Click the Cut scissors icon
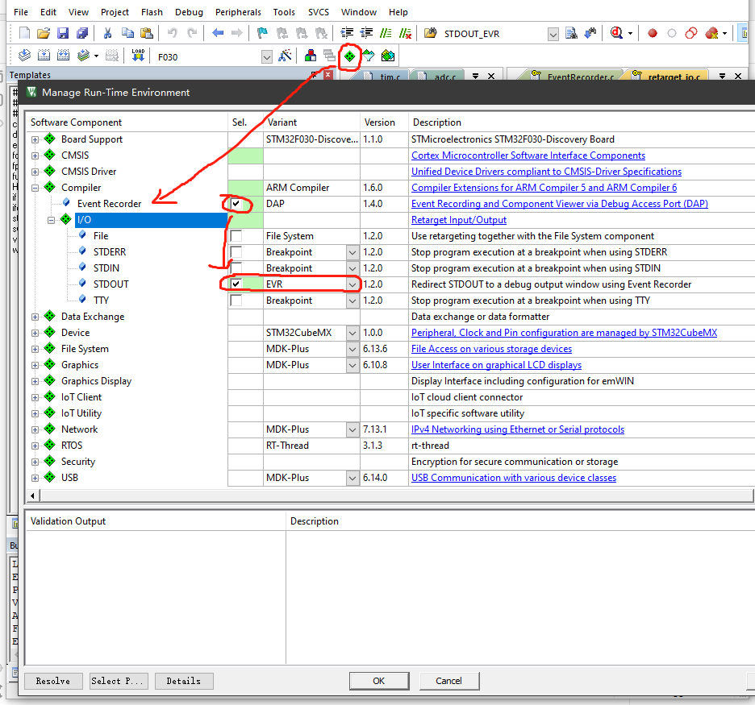The height and width of the screenshot is (705, 755). pyautogui.click(x=108, y=33)
